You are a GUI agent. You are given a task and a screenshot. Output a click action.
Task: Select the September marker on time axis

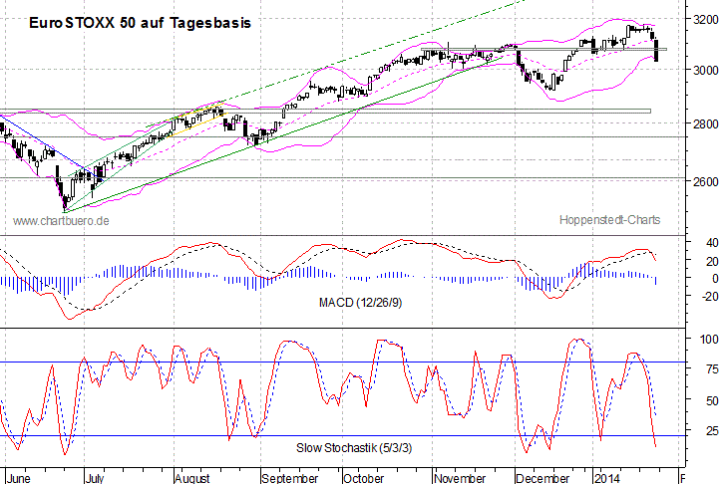(290, 477)
